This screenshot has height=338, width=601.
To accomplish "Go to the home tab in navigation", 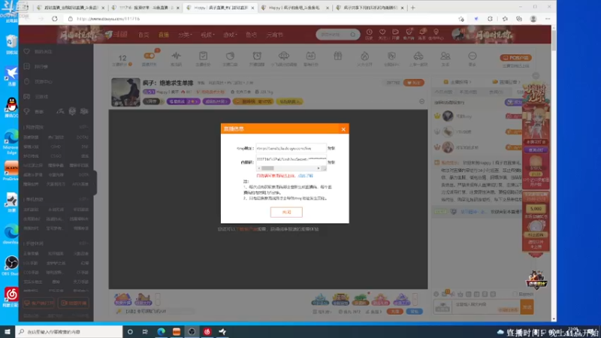I will pos(143,35).
